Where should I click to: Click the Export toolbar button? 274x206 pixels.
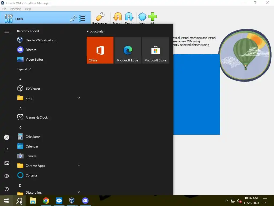coord(129,18)
